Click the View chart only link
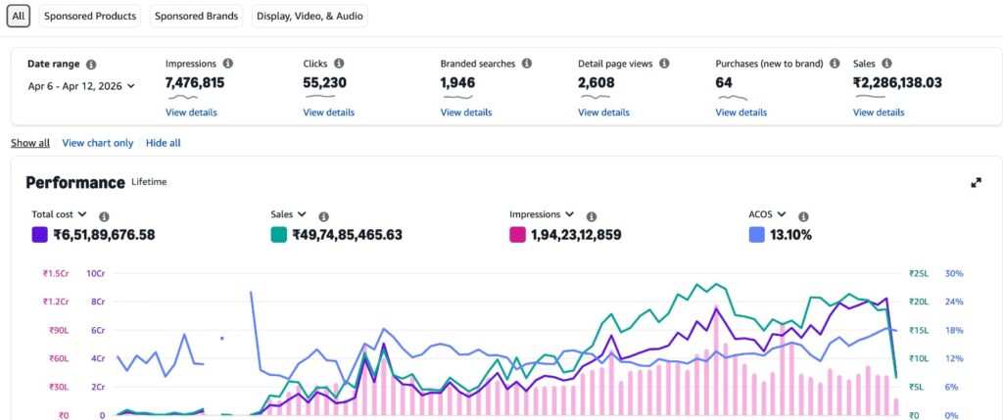Image resolution: width=1003 pixels, height=420 pixels. [97, 143]
